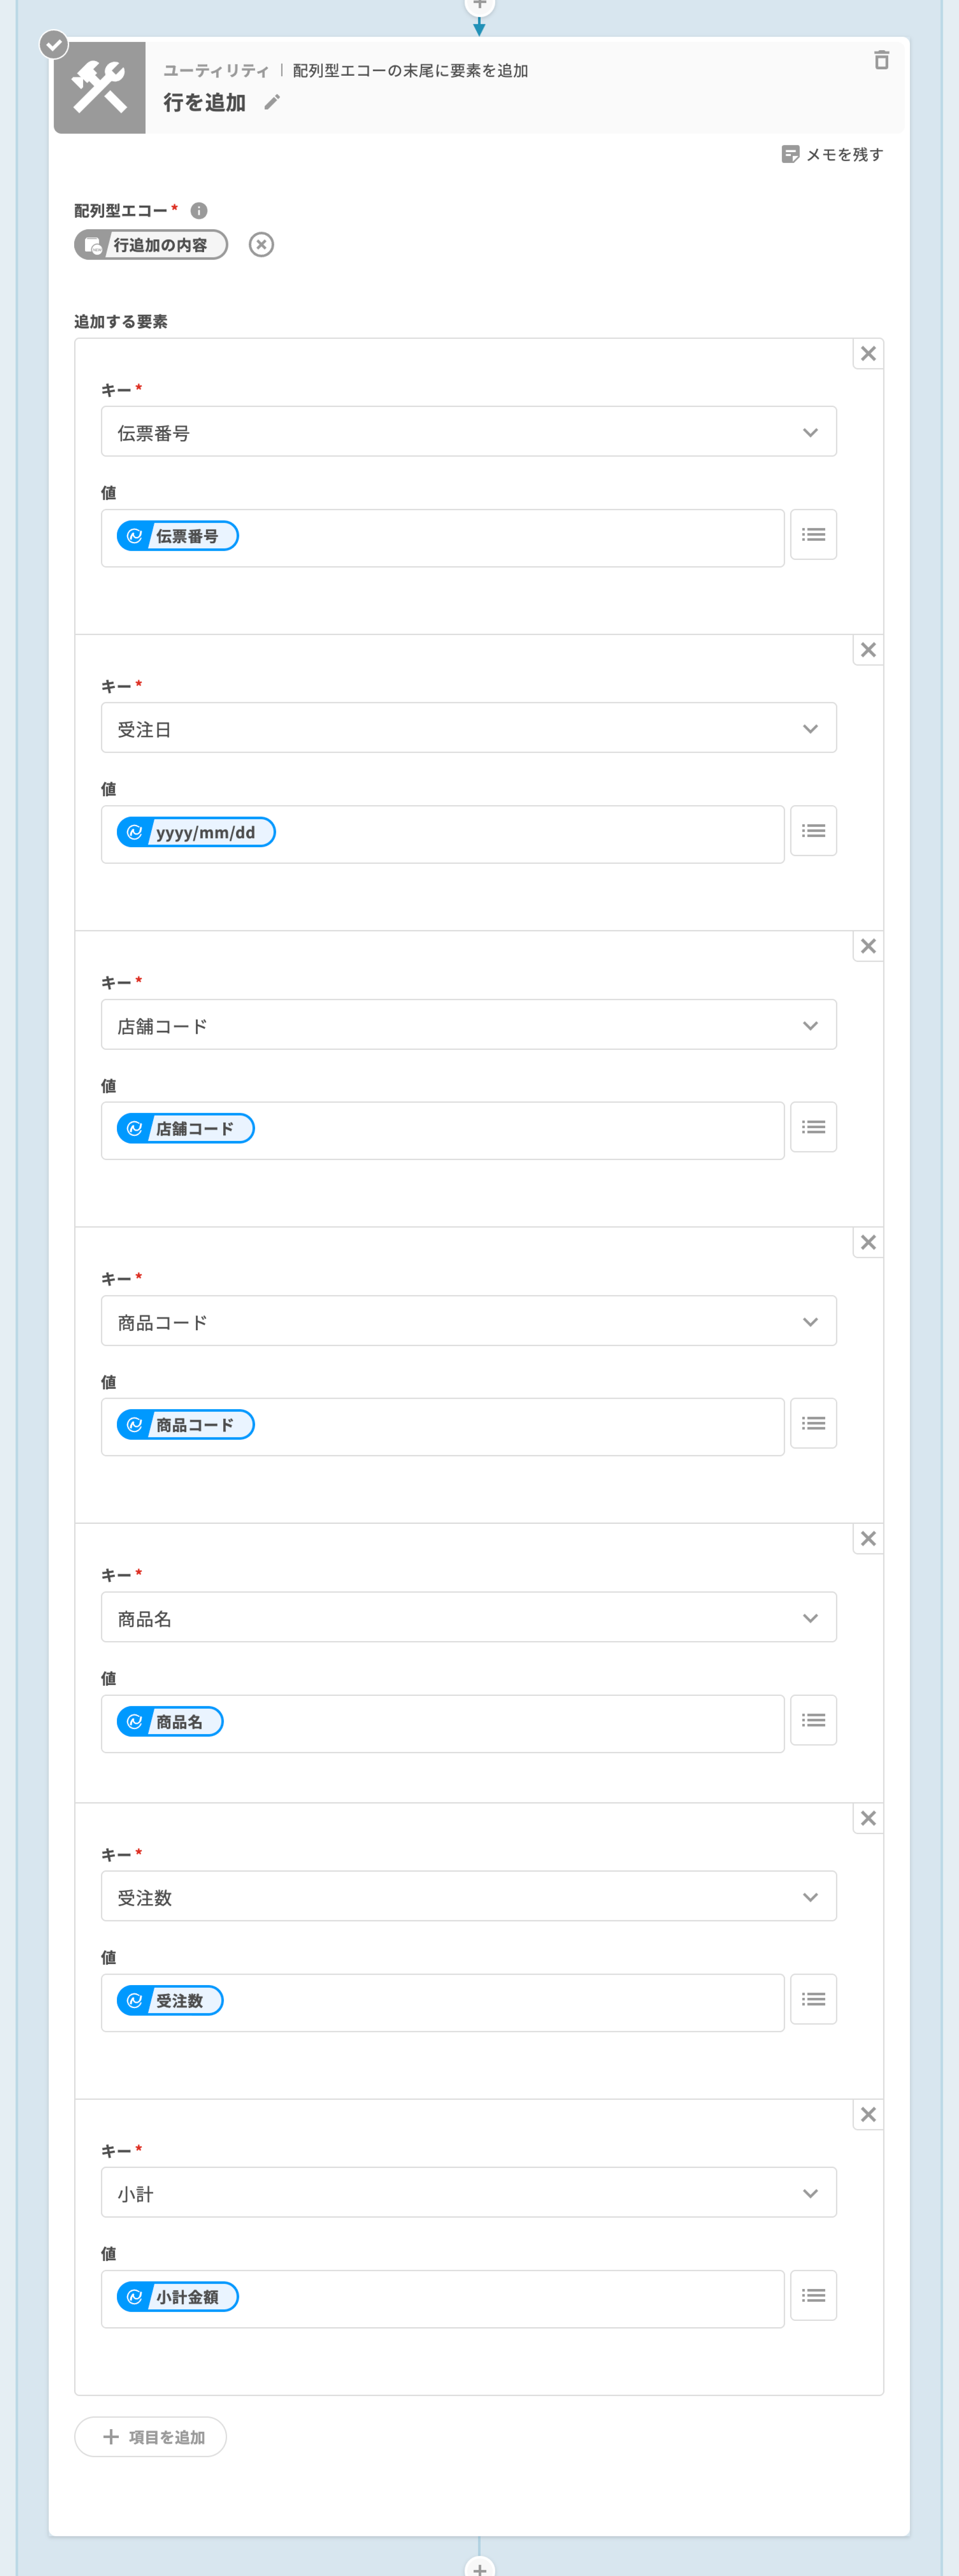Click the 項目を追加 button
Screen dimensions: 959x2576
click(151, 2437)
